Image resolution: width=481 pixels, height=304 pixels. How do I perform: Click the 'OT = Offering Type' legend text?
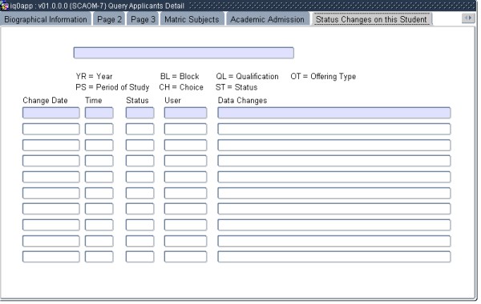[323, 76]
